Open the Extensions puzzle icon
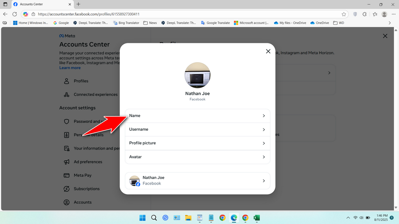Screen dimensions: 399x224 (365, 14)
